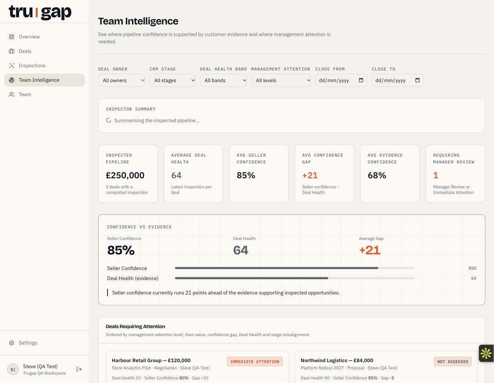Click the Close To date field

[398, 80]
